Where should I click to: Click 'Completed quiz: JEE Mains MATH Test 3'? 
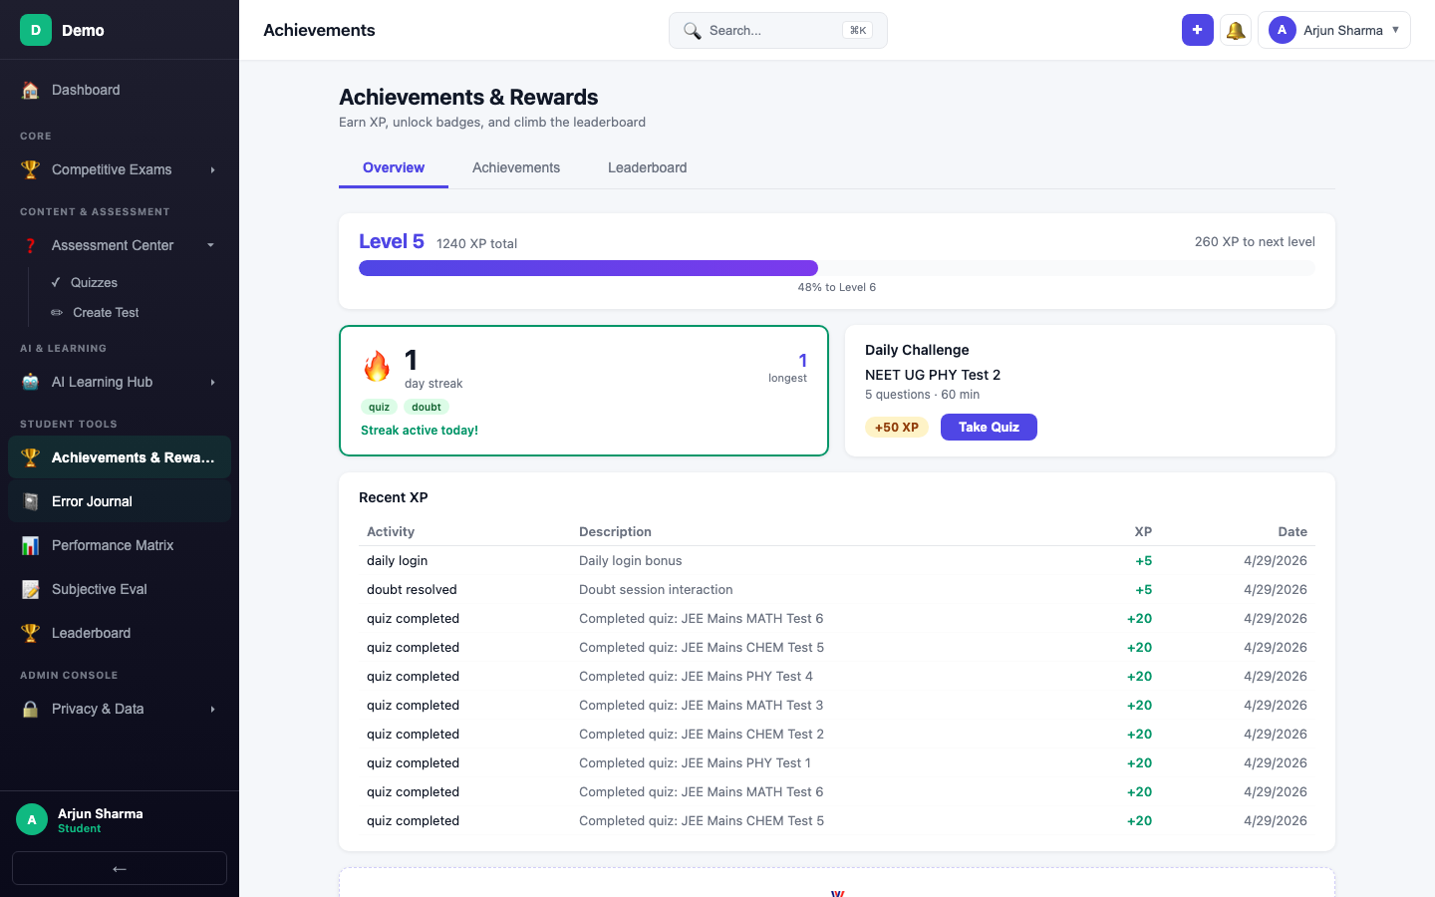click(x=702, y=706)
